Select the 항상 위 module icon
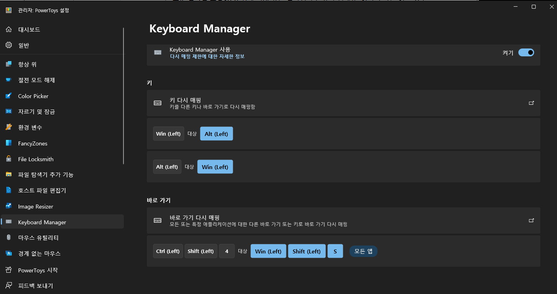557x294 pixels. click(9, 64)
